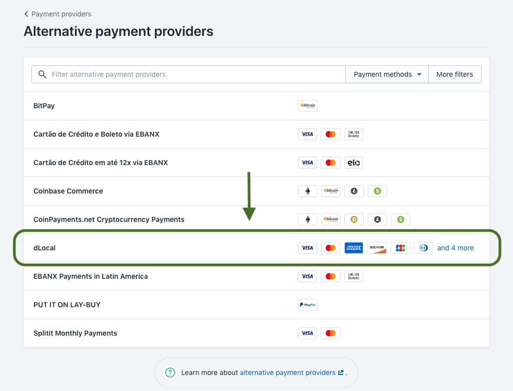
Task: Select Cartão de Crédito em até 12x via EBANX
Action: tap(256, 163)
